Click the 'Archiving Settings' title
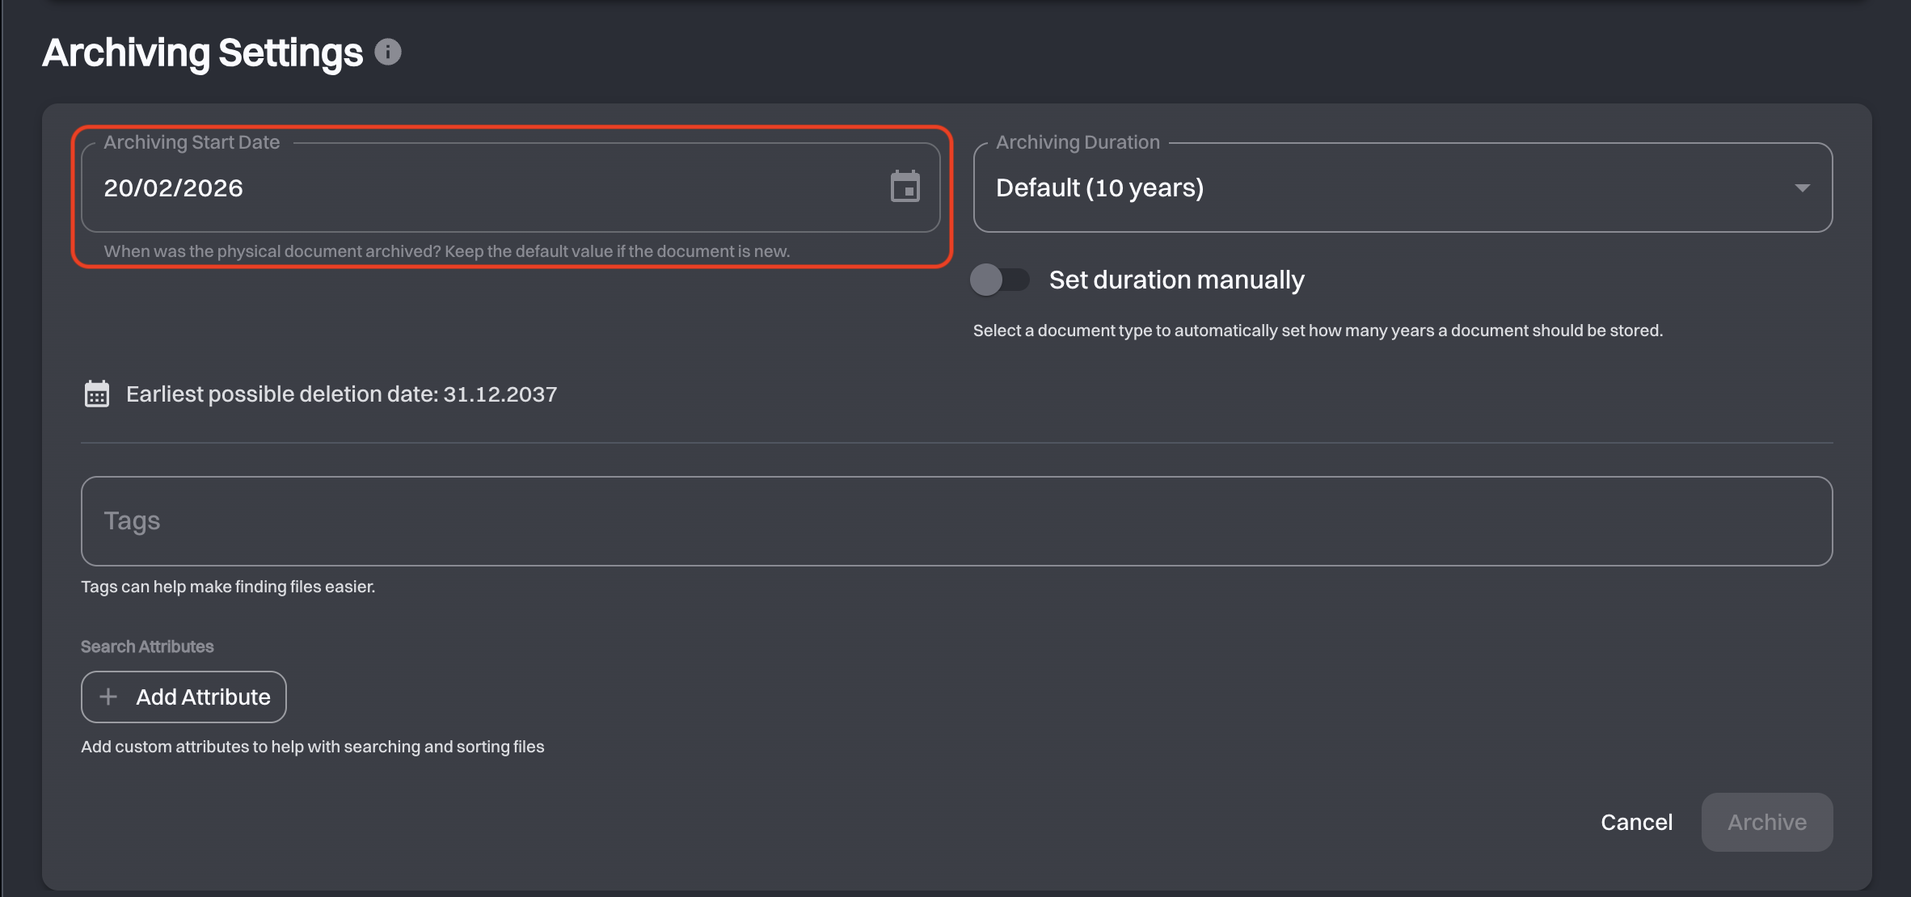 point(202,53)
